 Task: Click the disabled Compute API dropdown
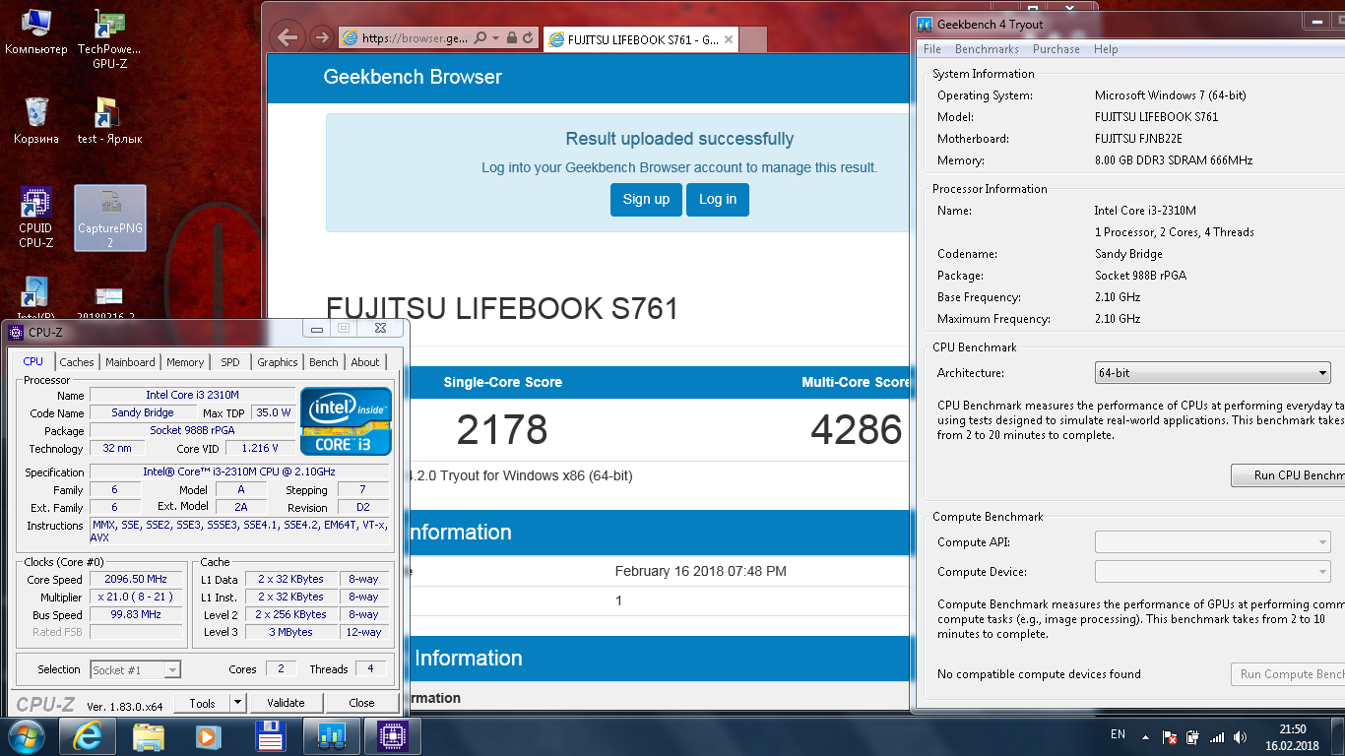click(x=1213, y=542)
